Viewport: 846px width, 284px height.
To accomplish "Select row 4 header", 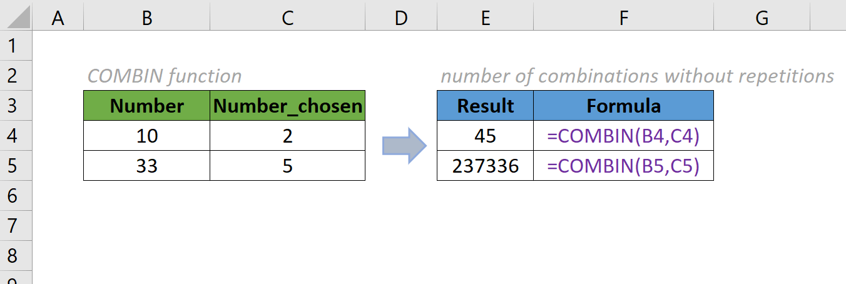I will [x=15, y=136].
